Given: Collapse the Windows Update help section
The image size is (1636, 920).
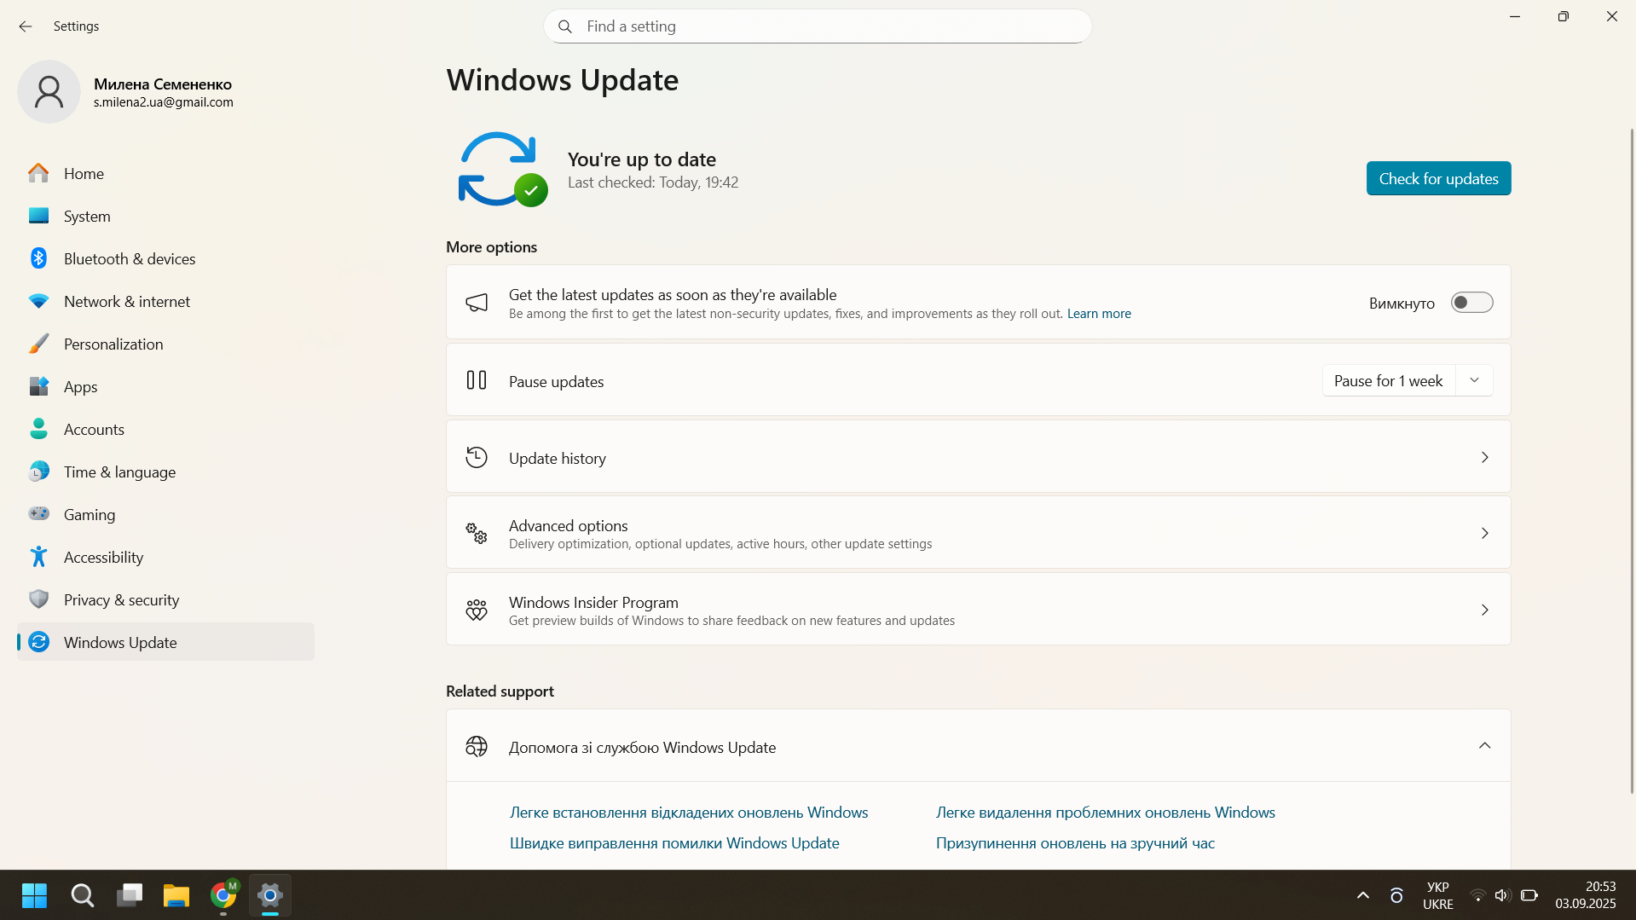Looking at the screenshot, I should [x=1484, y=746].
